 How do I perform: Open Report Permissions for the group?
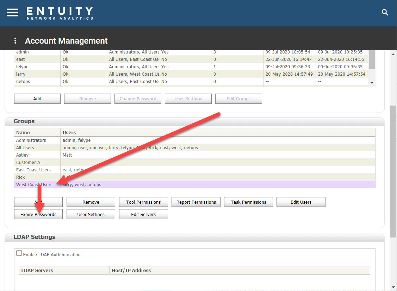(x=196, y=202)
